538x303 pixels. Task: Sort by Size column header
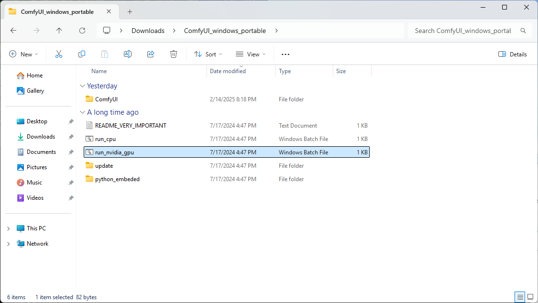tap(341, 71)
